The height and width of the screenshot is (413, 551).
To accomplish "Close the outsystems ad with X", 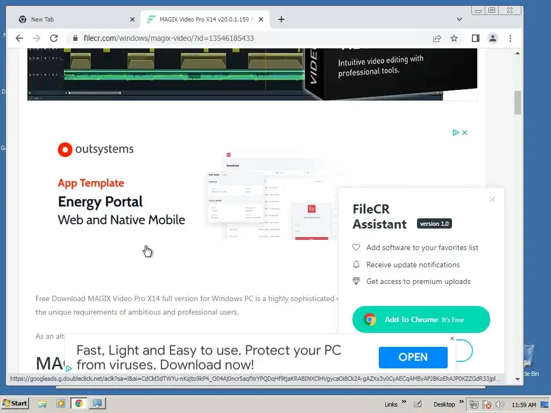I will (464, 132).
